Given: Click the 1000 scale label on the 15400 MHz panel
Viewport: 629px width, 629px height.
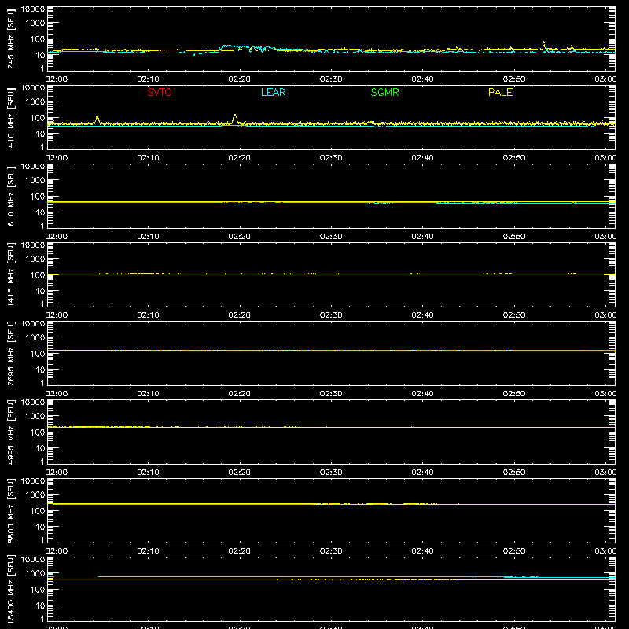Looking at the screenshot, I should click(x=35, y=574).
